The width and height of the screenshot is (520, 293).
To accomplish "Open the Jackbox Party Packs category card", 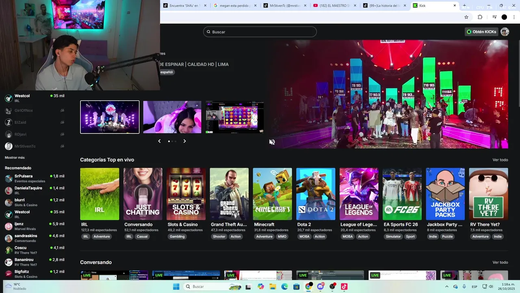I will [x=445, y=194].
